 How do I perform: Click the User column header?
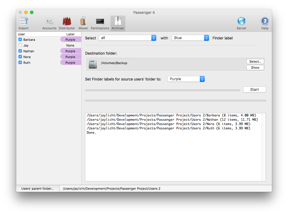tap(38, 34)
